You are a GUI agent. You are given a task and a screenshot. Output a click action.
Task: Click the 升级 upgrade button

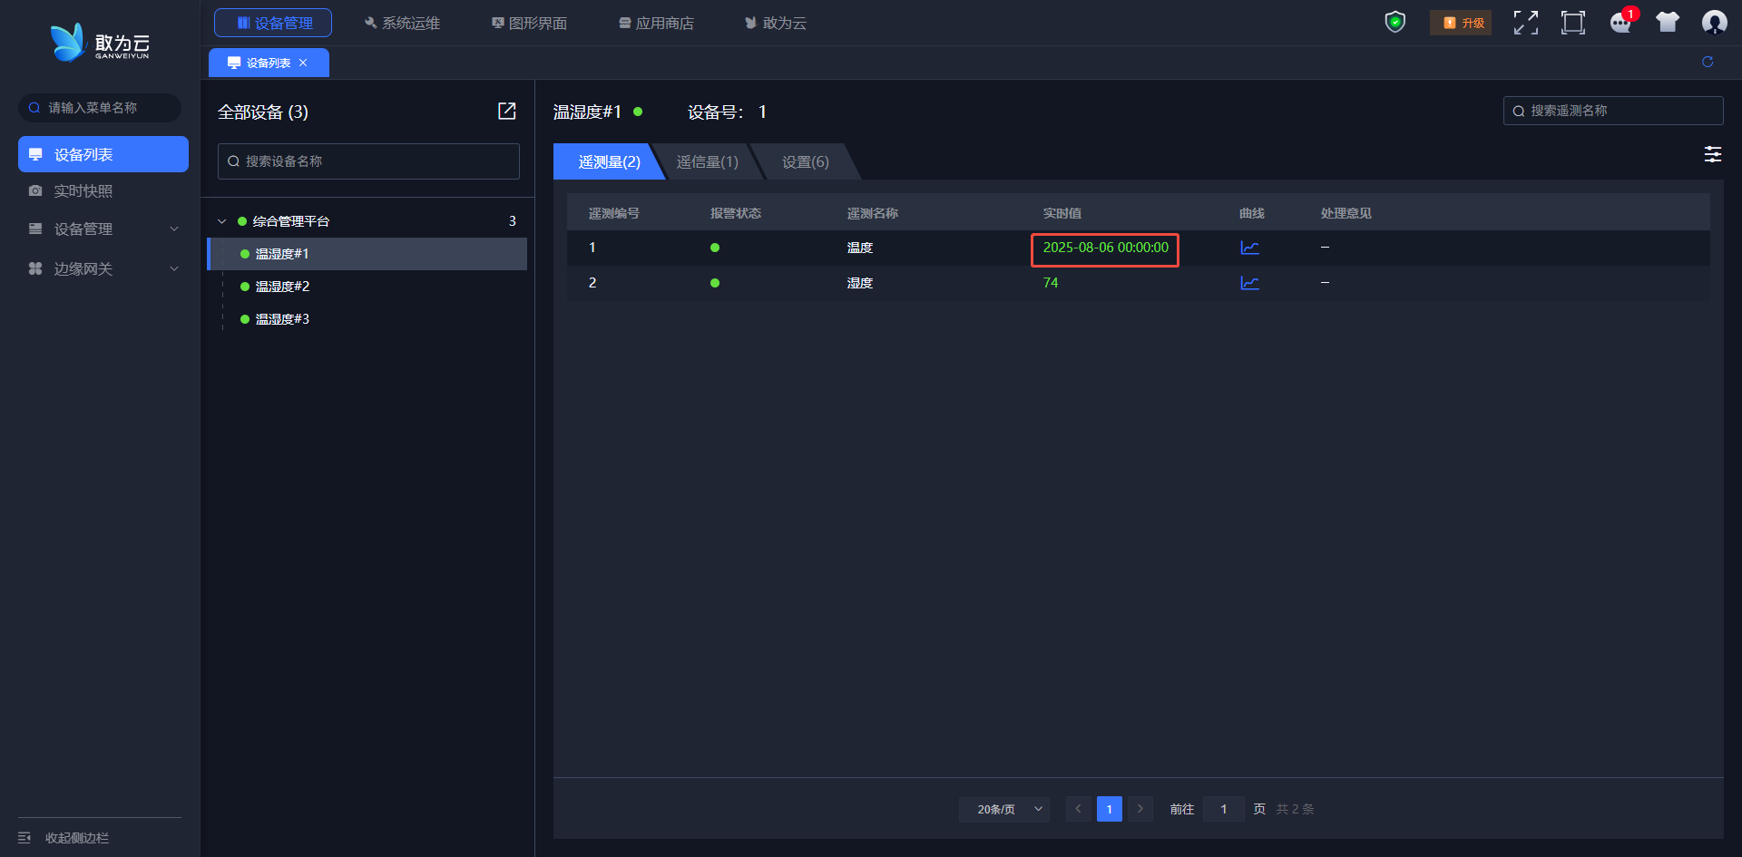(x=1461, y=23)
